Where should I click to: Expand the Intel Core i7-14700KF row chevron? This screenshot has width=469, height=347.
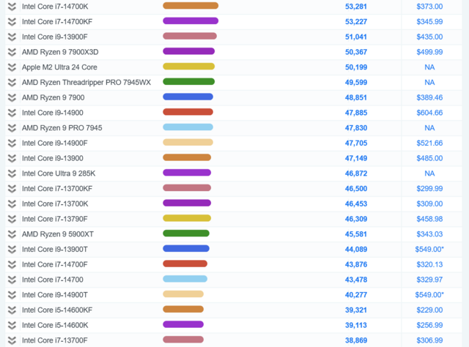[x=12, y=22]
